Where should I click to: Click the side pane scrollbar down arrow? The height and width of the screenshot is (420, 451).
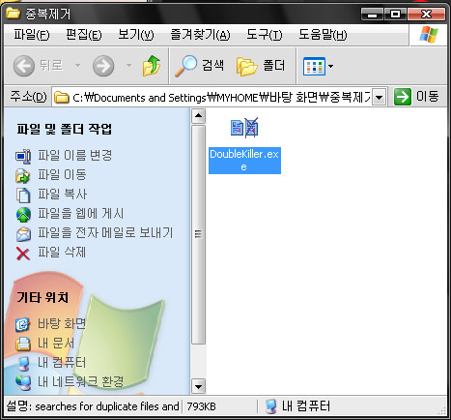pos(198,386)
